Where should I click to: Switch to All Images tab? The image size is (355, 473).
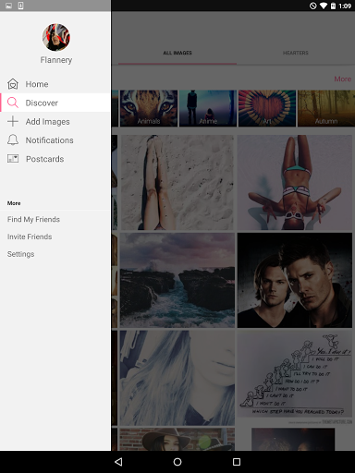[177, 53]
